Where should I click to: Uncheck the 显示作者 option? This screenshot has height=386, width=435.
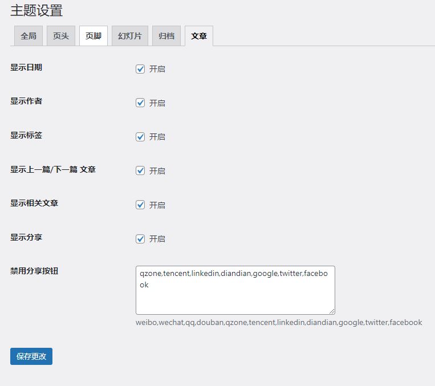(140, 103)
